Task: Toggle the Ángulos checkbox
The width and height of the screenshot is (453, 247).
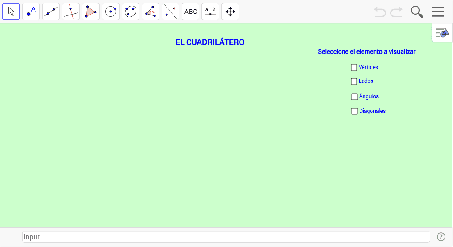Action: point(354,96)
